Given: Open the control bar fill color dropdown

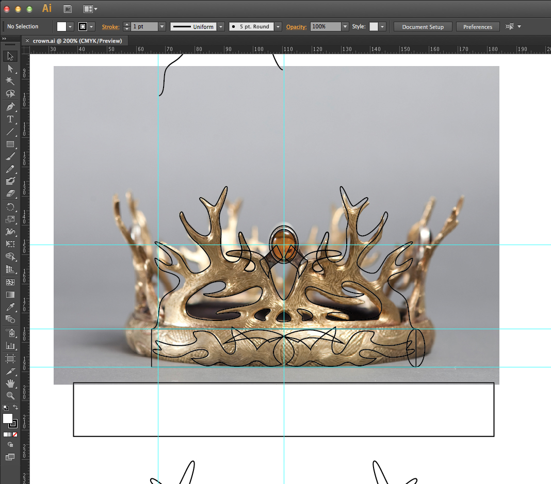Looking at the screenshot, I should 70,27.
